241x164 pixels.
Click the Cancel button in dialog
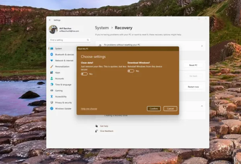pos(170,109)
